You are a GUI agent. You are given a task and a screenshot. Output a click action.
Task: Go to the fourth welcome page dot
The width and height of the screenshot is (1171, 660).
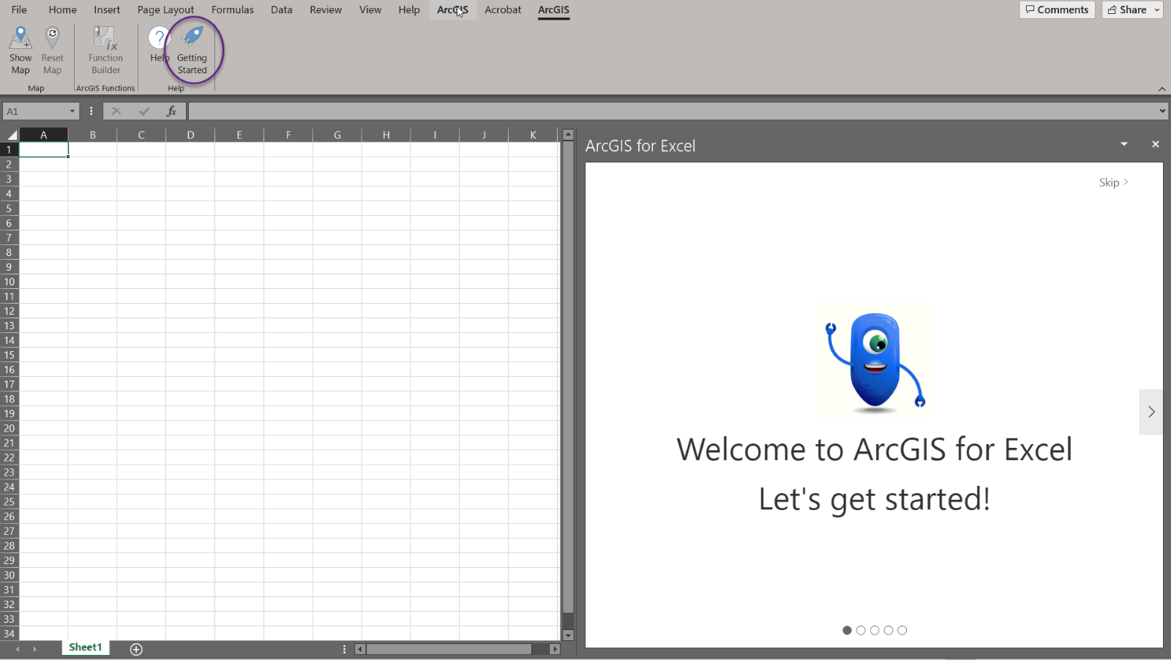tap(888, 630)
